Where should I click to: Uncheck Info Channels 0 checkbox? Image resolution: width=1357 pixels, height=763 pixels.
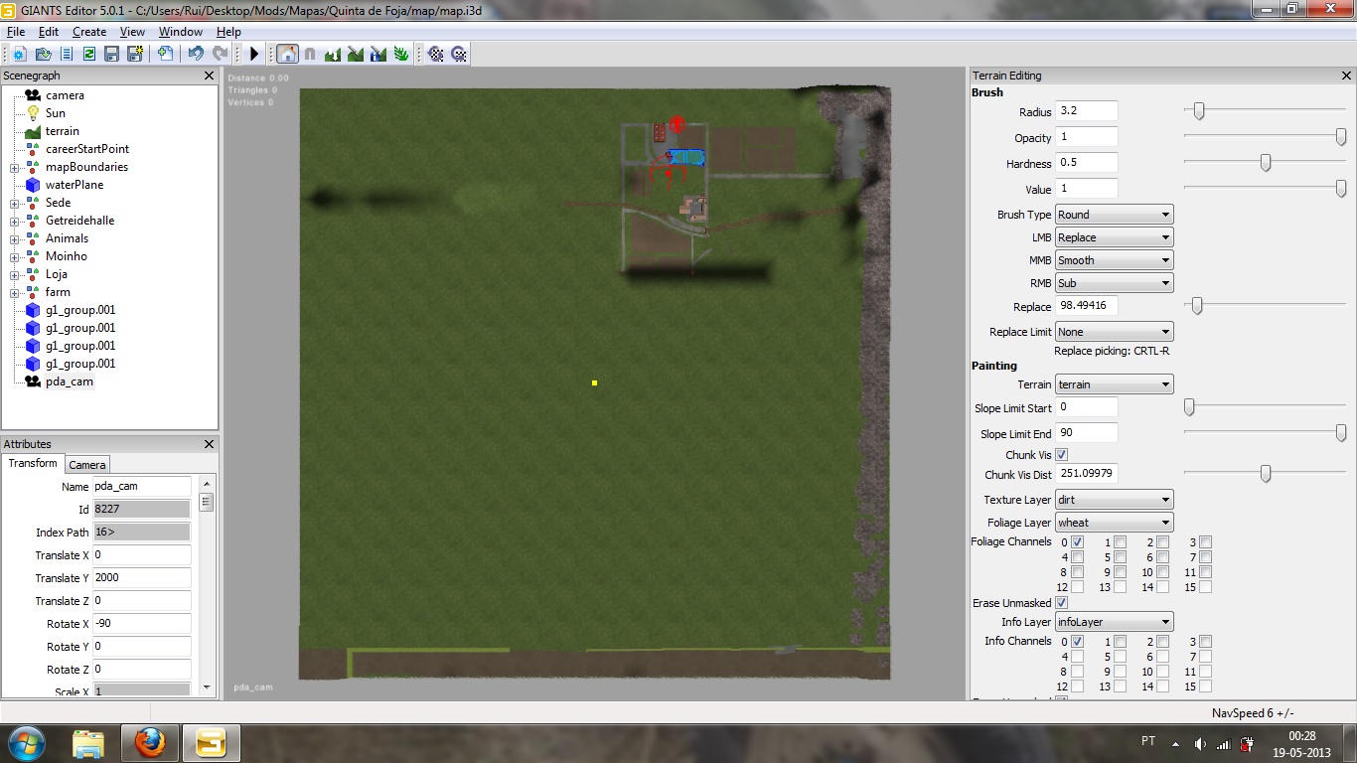(x=1078, y=642)
